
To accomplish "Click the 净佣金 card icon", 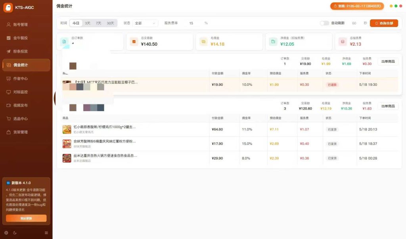I will tap(273, 41).
